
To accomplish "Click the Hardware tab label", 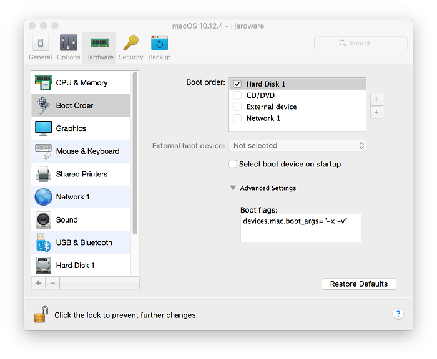I will click(x=99, y=57).
